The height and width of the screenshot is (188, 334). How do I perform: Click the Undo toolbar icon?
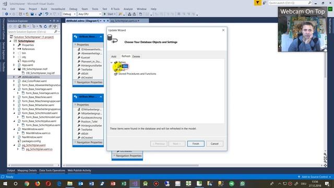46,14
